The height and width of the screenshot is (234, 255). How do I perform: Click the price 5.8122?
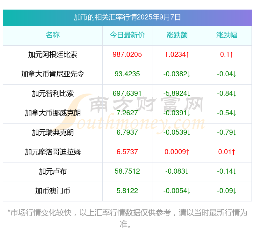[x=127, y=191]
